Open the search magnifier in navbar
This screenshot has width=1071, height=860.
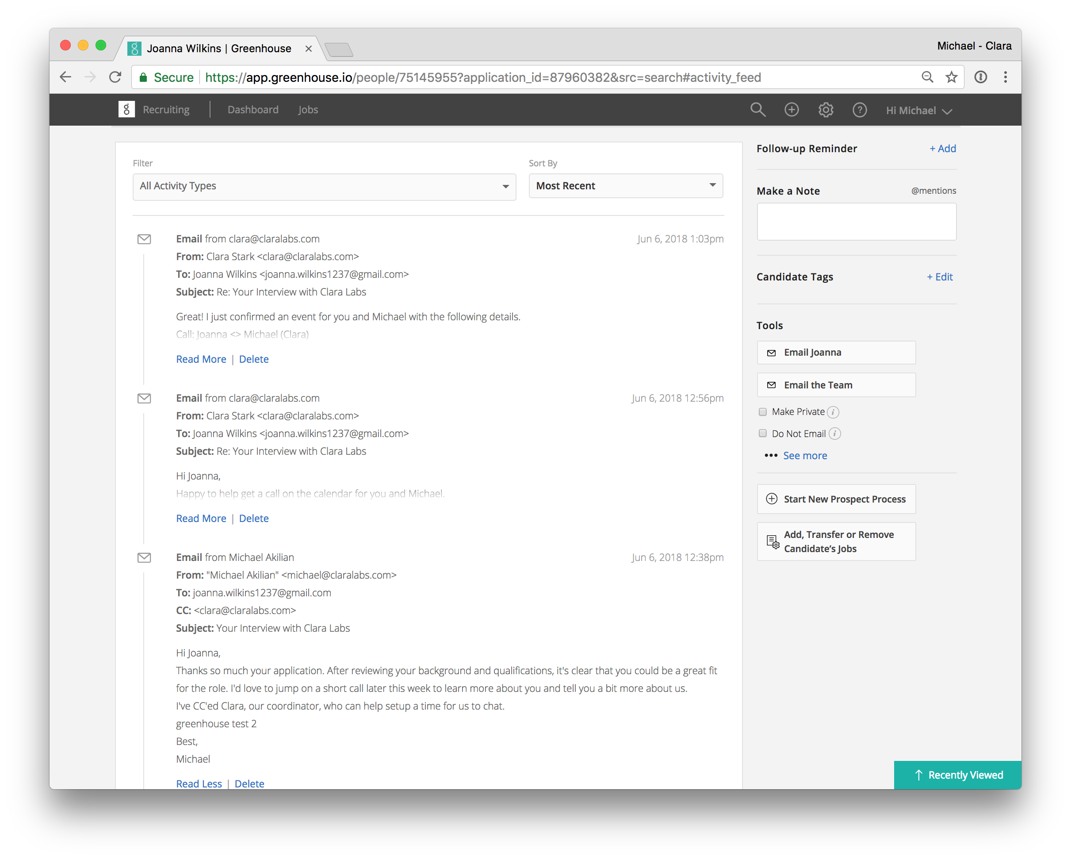[x=757, y=109]
